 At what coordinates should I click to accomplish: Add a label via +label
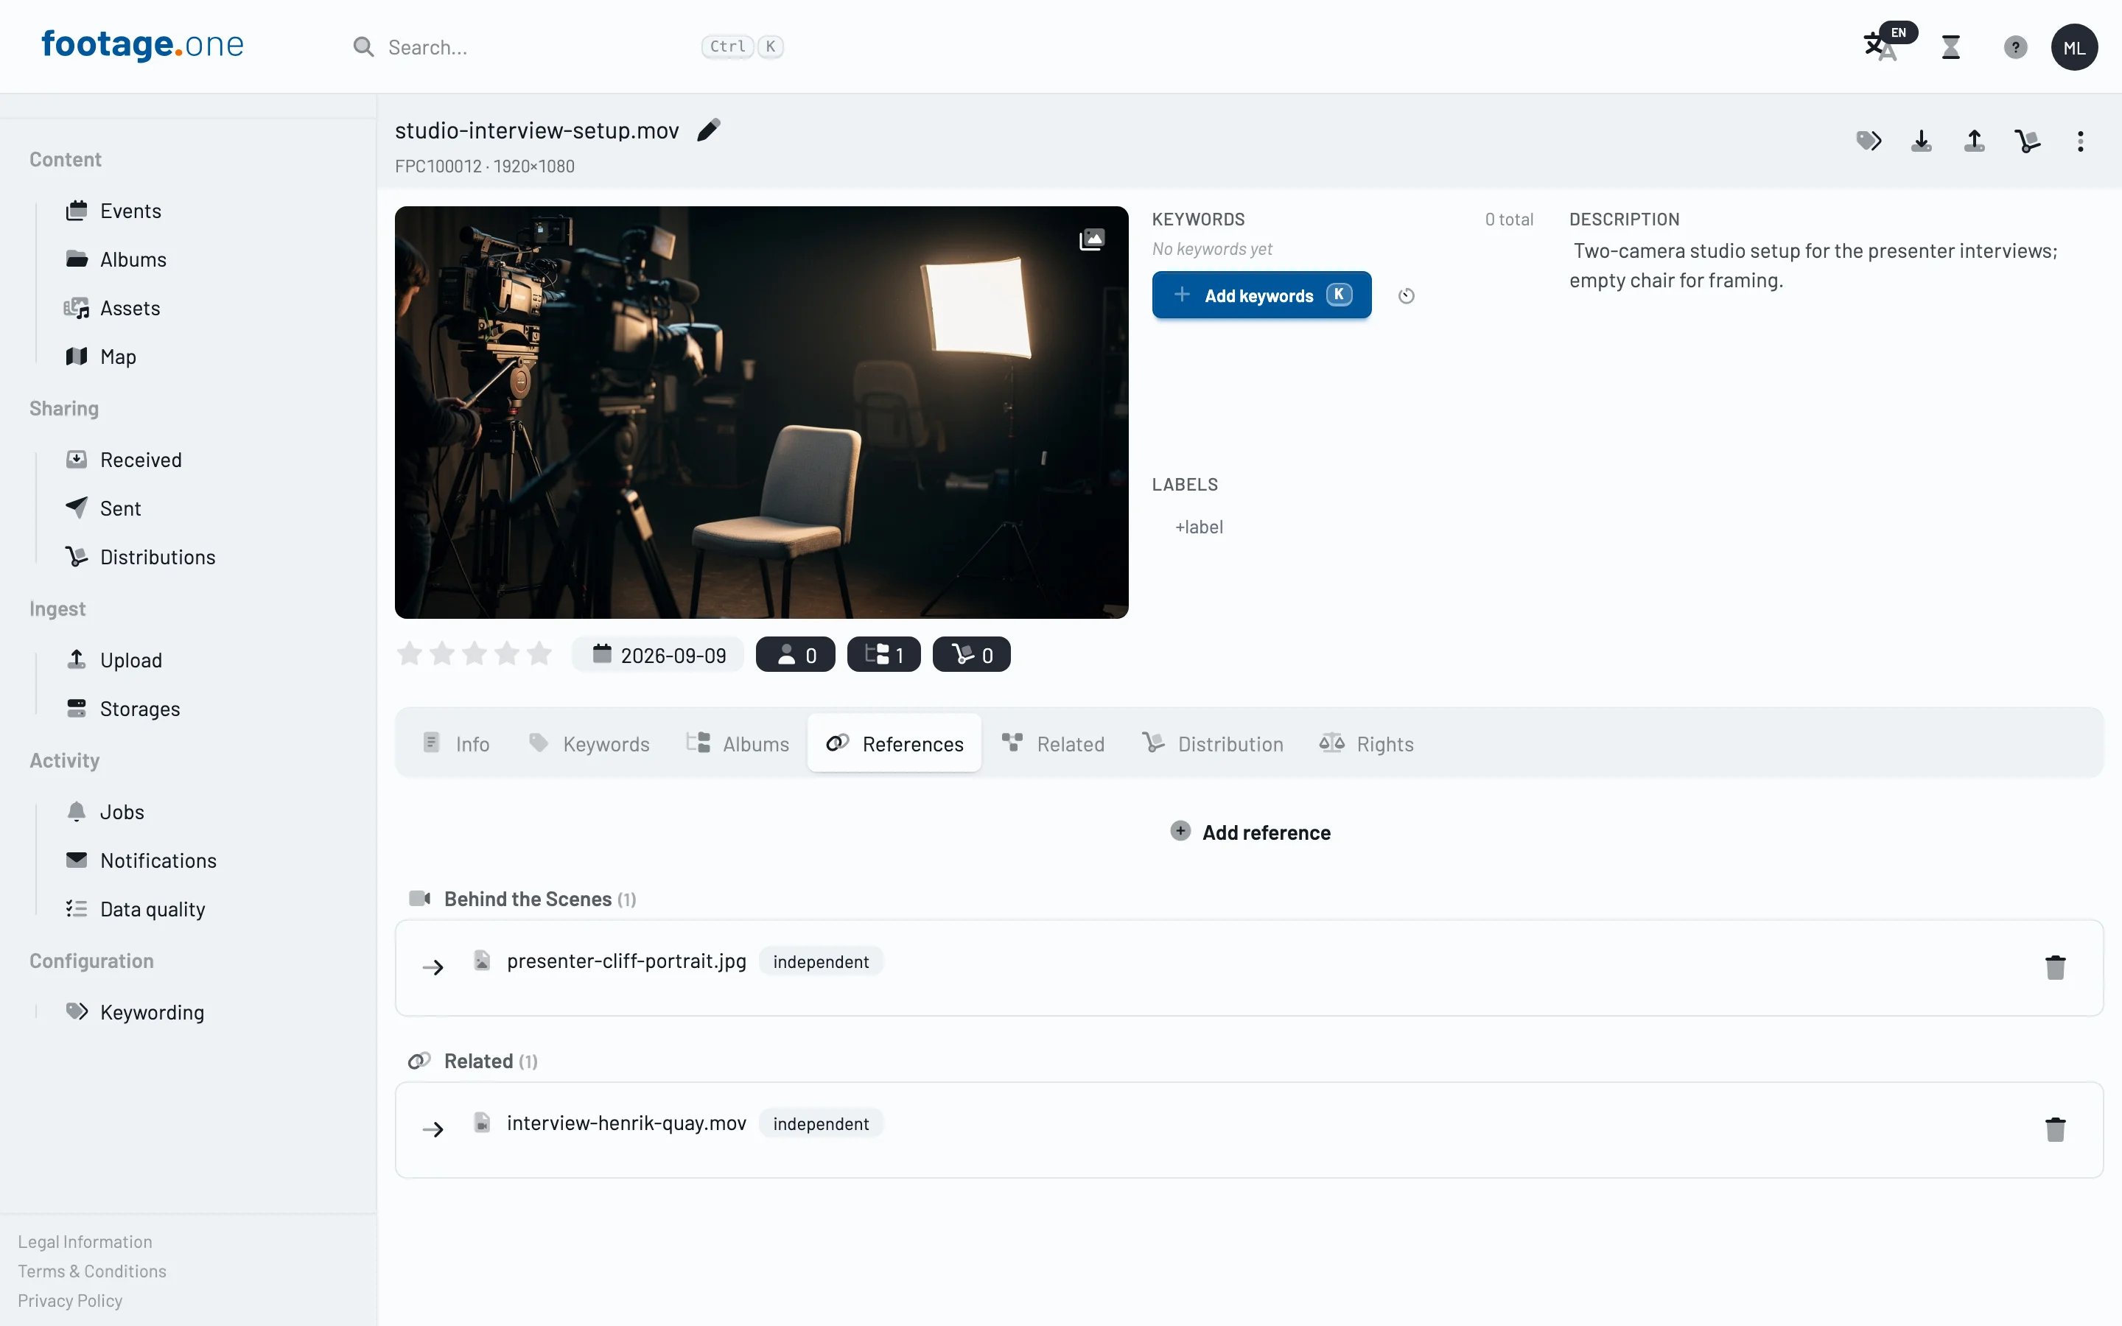click(x=1199, y=527)
